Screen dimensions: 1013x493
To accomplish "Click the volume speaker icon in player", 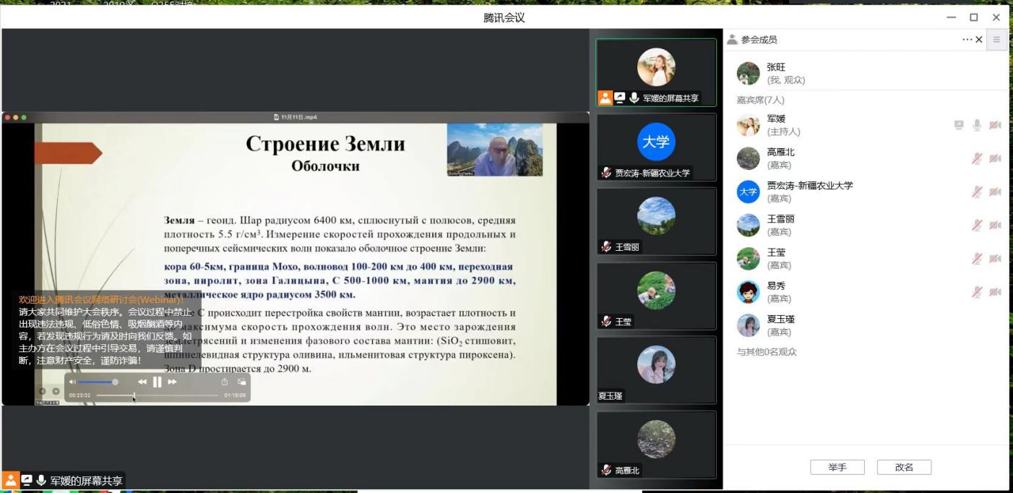I will (72, 382).
